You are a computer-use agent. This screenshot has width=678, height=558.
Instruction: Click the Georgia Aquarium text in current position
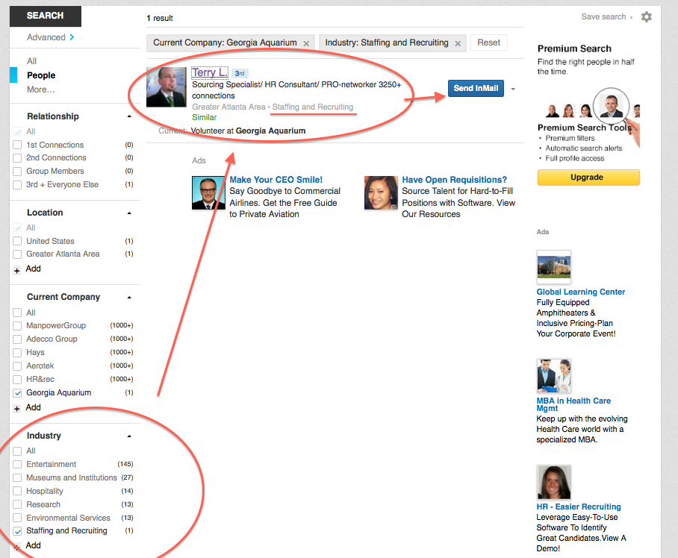[x=271, y=131]
